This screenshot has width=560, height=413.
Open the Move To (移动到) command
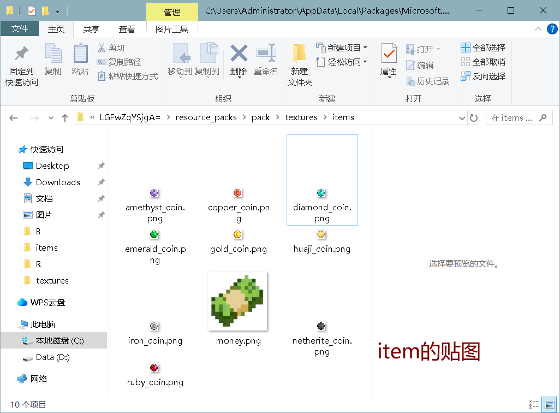(180, 60)
